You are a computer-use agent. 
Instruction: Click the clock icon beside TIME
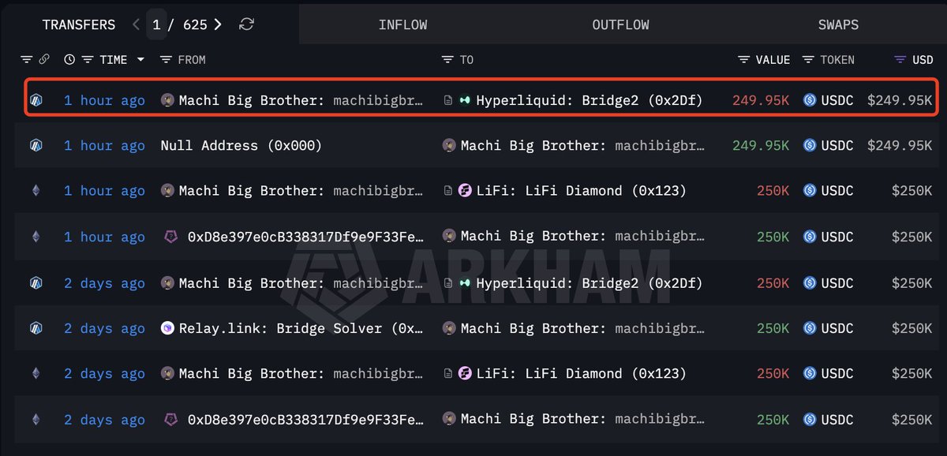(x=69, y=60)
